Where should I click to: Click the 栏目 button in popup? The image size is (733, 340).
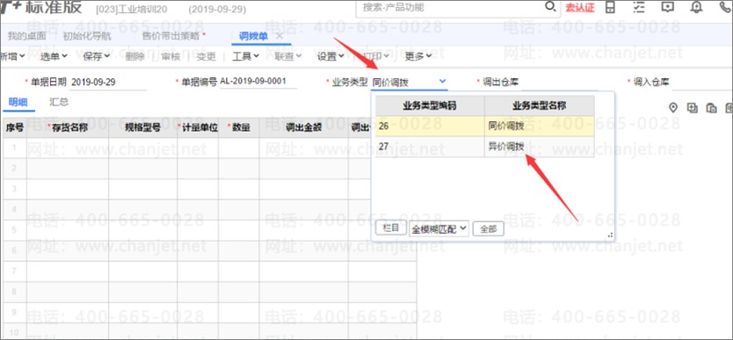(391, 228)
